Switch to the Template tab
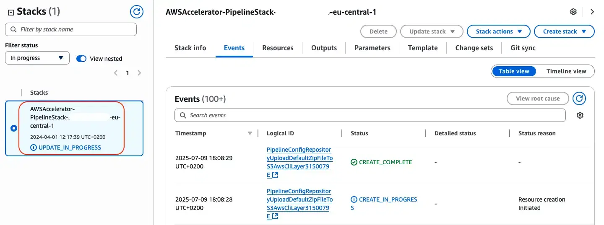604x225 pixels. (x=423, y=48)
